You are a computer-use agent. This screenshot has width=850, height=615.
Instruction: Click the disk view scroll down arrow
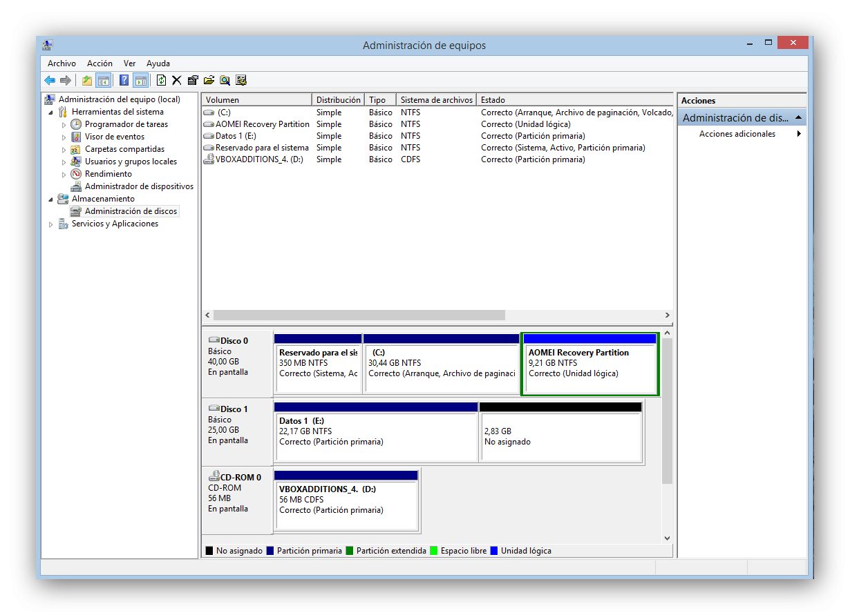pos(667,538)
